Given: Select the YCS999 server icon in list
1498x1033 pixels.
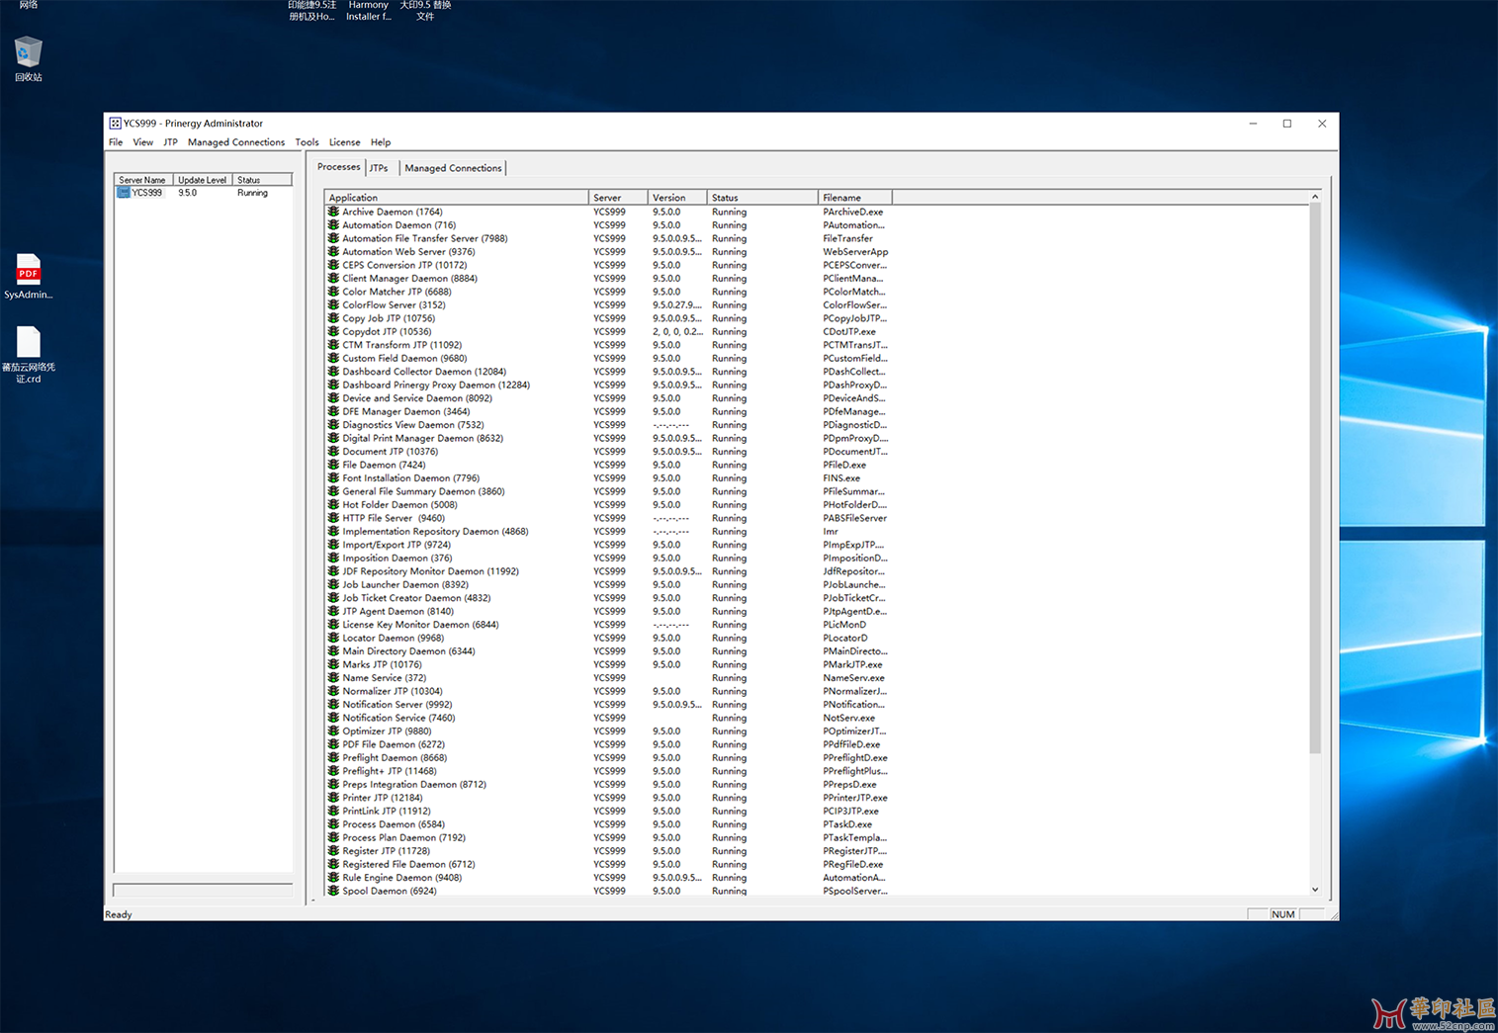Looking at the screenshot, I should [124, 193].
